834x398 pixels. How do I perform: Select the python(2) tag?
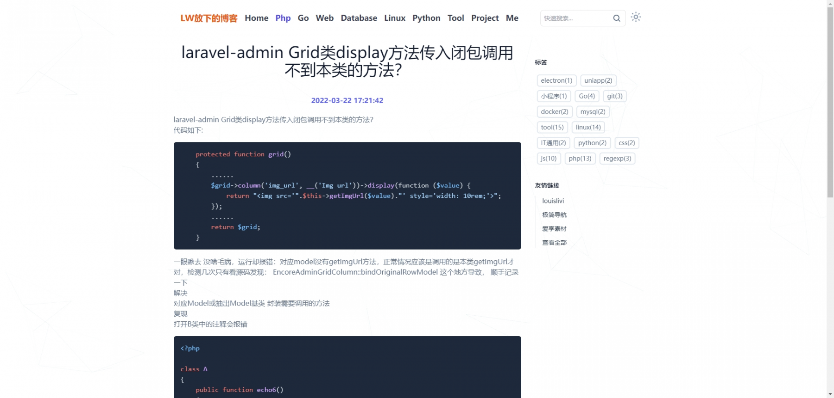click(x=592, y=143)
